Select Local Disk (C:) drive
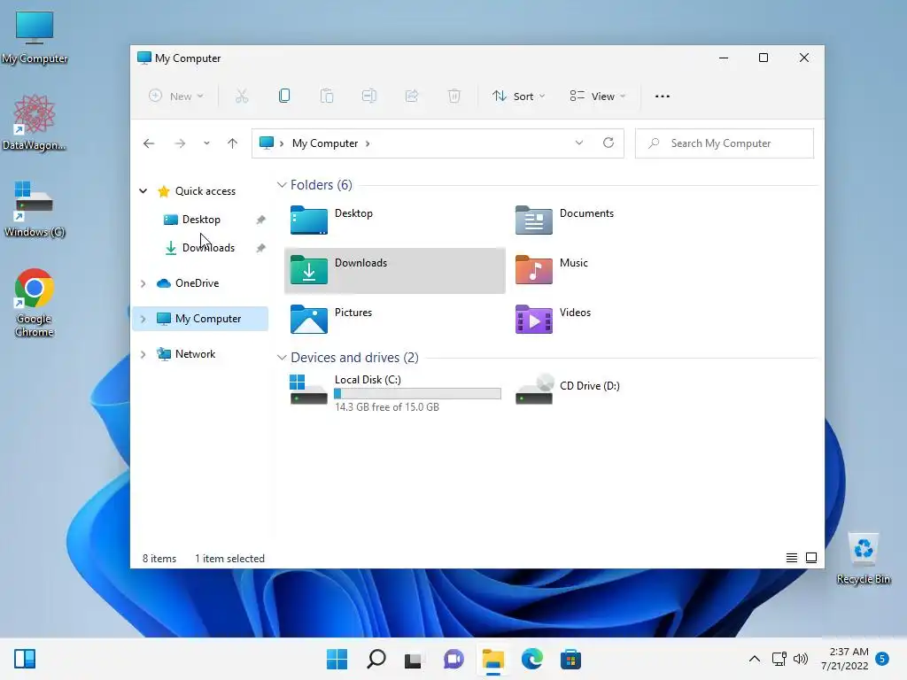Screen dimensions: 907x680 pyautogui.click(x=395, y=392)
